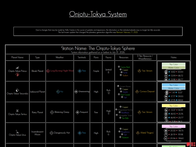Screen dimensions: 196x147
Task: Click the gold icon beside Metal 'Fingers'
Action: pos(138,133)
